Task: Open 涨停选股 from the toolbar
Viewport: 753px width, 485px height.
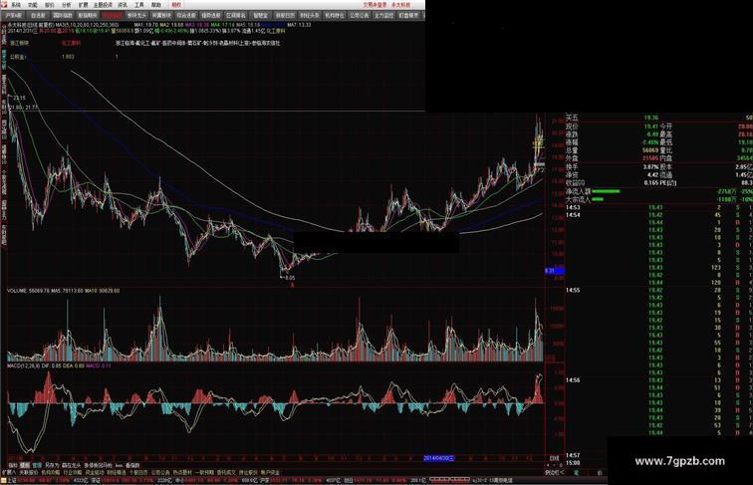Action: point(211,15)
